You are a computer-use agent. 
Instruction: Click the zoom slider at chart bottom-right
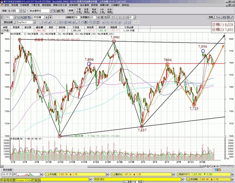coord(228,166)
